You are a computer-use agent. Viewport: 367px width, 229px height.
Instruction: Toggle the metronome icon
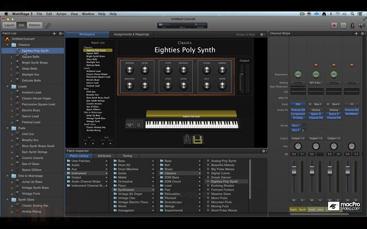tap(352, 25)
